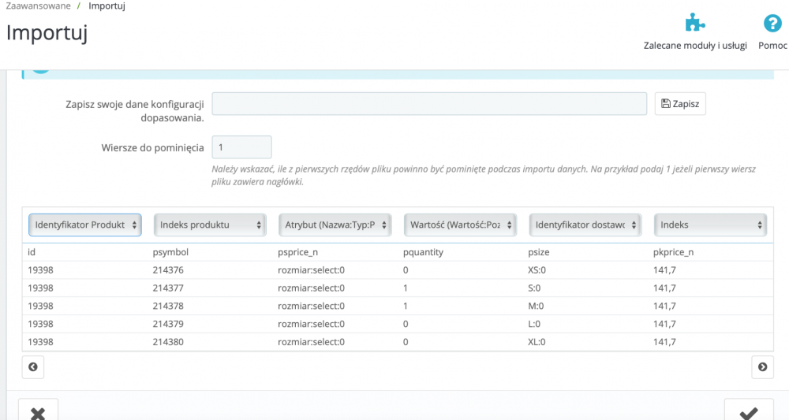The image size is (789, 420).
Task: Click the checkmark confirm button at bottom right
Action: point(749,412)
